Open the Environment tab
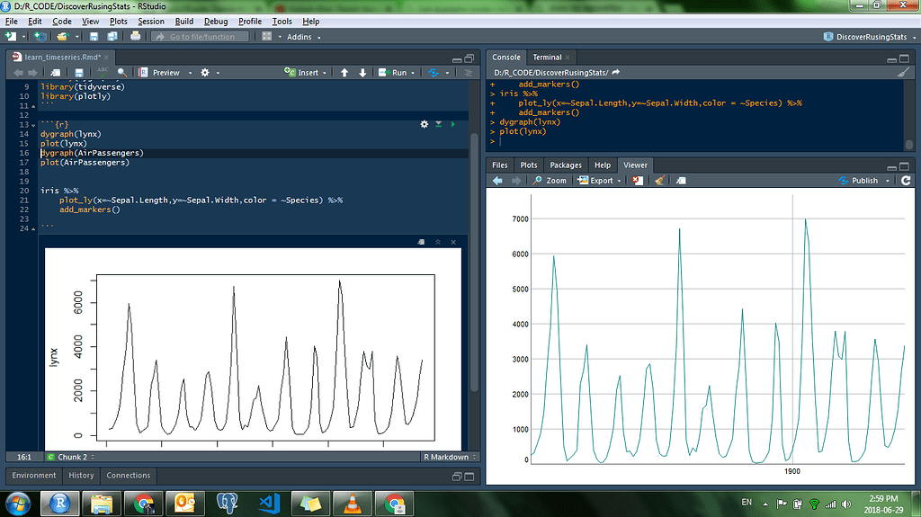921x517 pixels. coord(34,476)
